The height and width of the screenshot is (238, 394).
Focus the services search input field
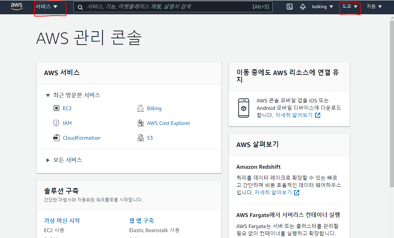[173, 7]
